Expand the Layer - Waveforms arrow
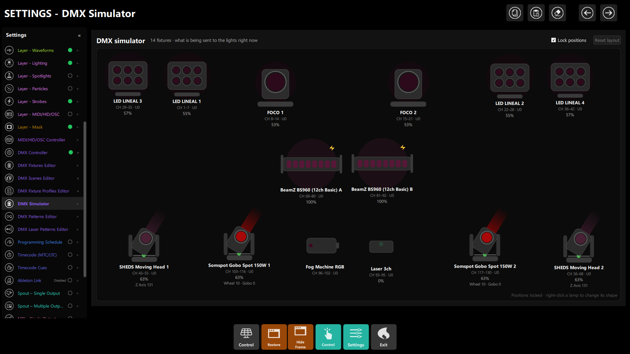 78,50
